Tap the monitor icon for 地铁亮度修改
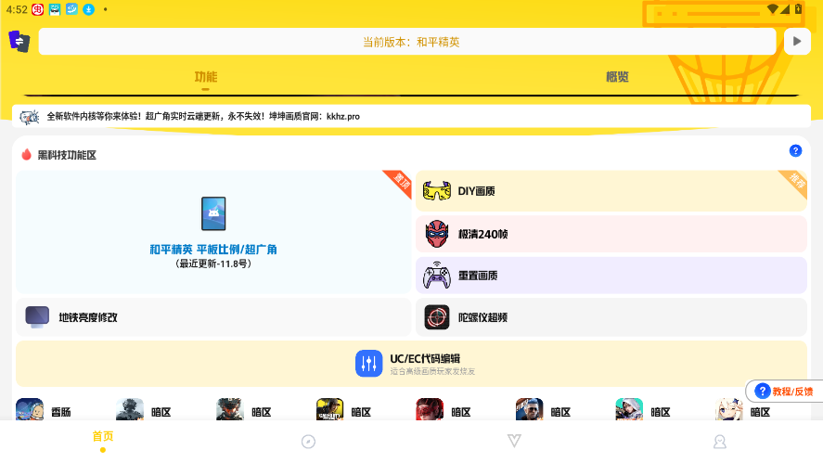This screenshot has width=823, height=463. tap(37, 317)
